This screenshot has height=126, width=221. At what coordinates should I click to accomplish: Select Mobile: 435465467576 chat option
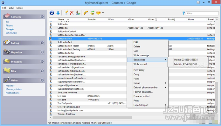(188, 64)
